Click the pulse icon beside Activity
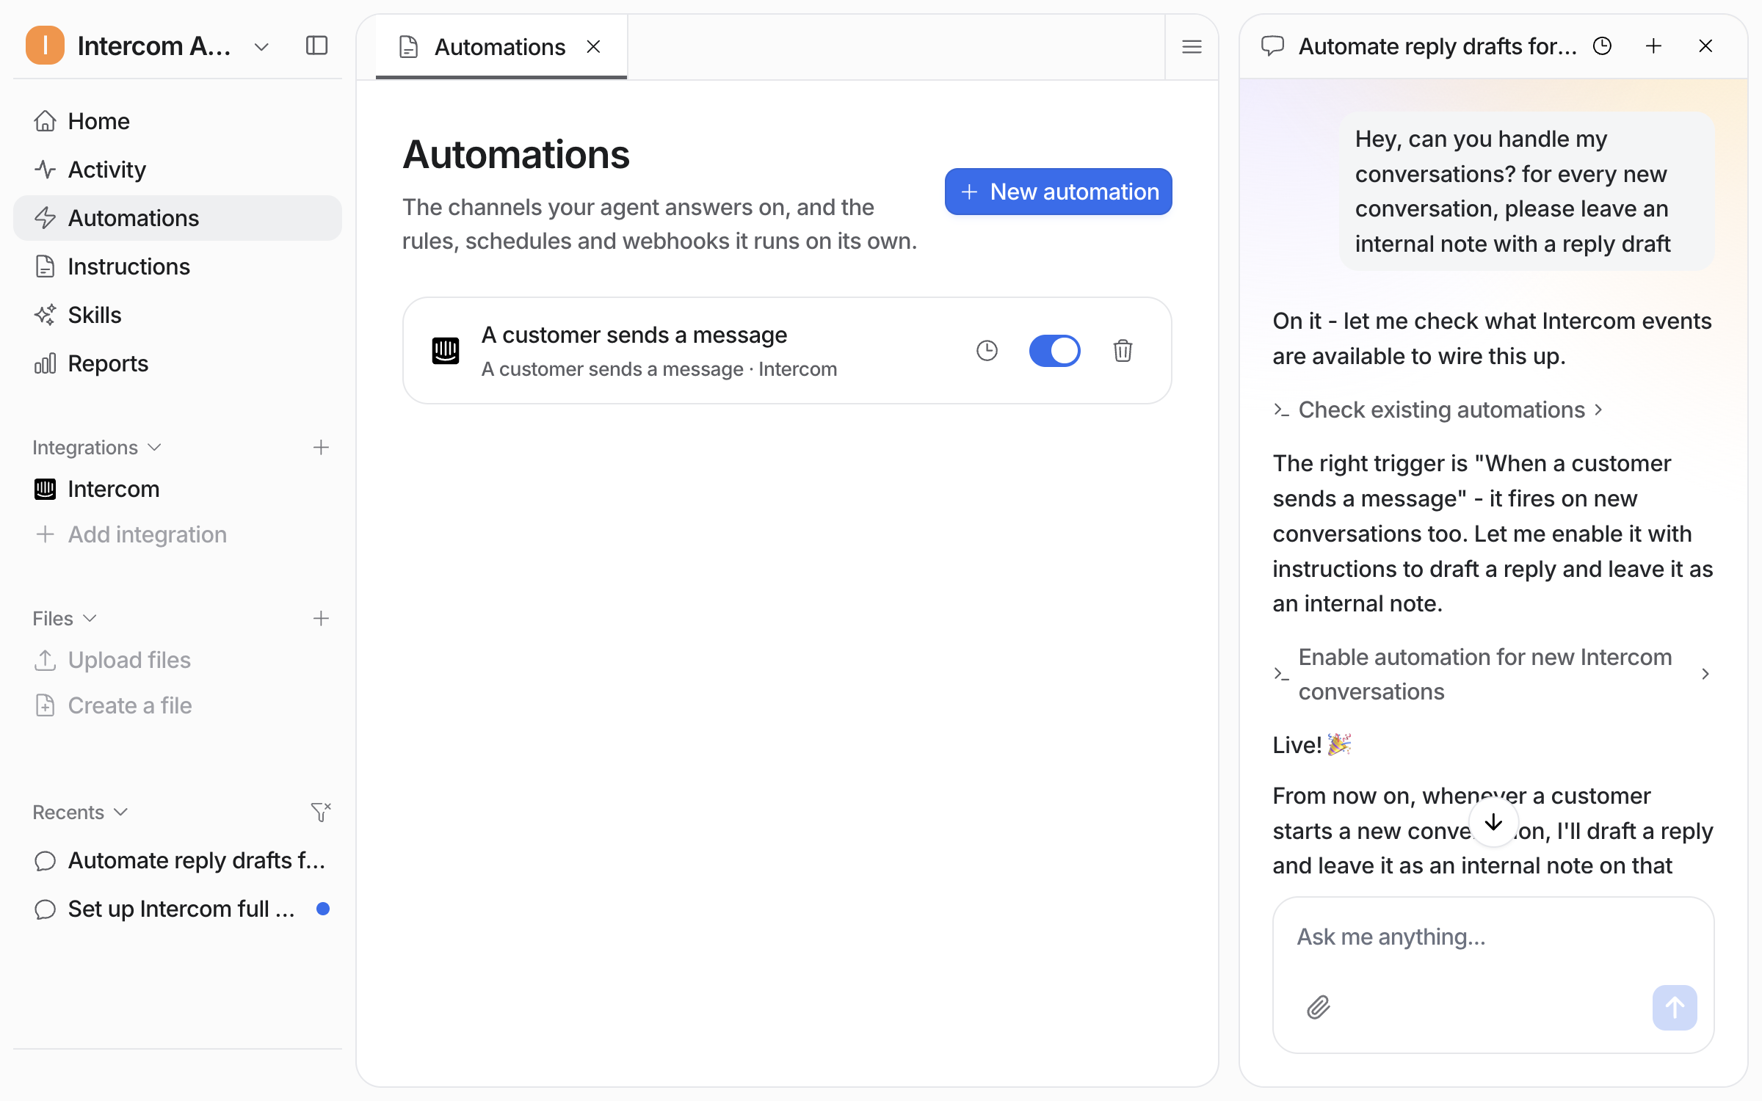 (x=45, y=170)
